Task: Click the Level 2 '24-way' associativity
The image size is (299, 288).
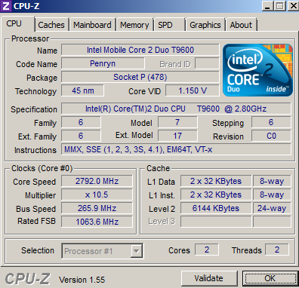Action: tap(272, 208)
